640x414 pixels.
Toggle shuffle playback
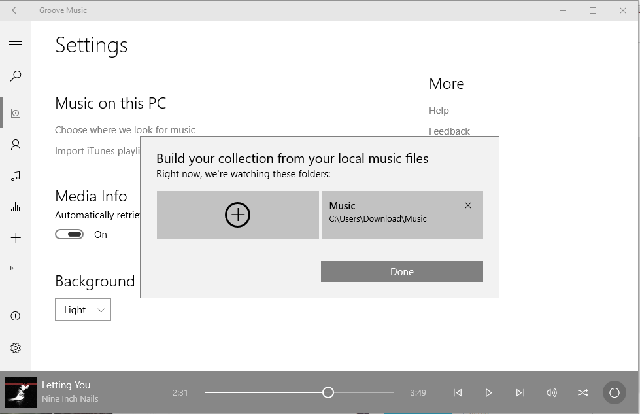coord(583,393)
